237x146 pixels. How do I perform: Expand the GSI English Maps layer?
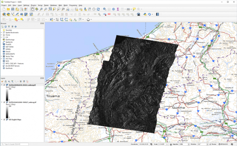2,120
